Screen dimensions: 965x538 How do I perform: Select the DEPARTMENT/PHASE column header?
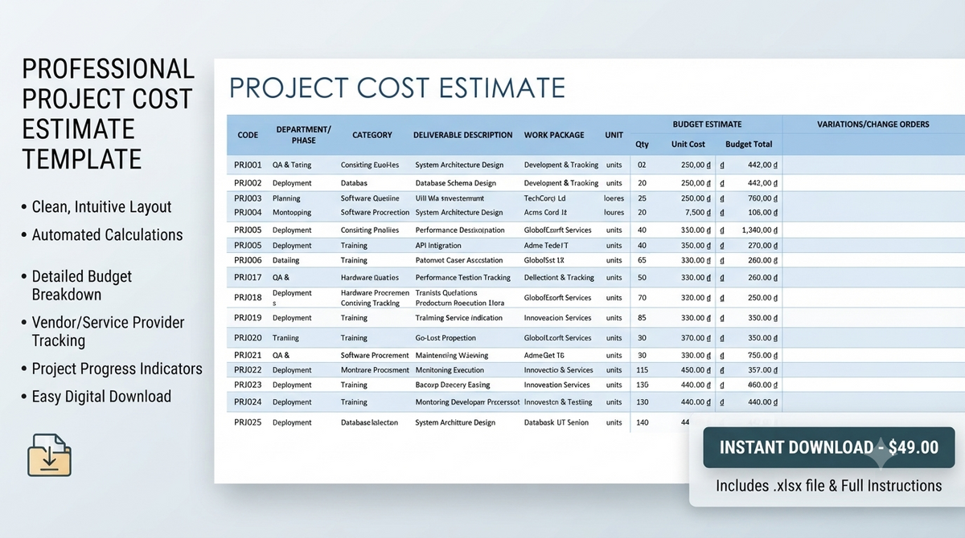303,135
